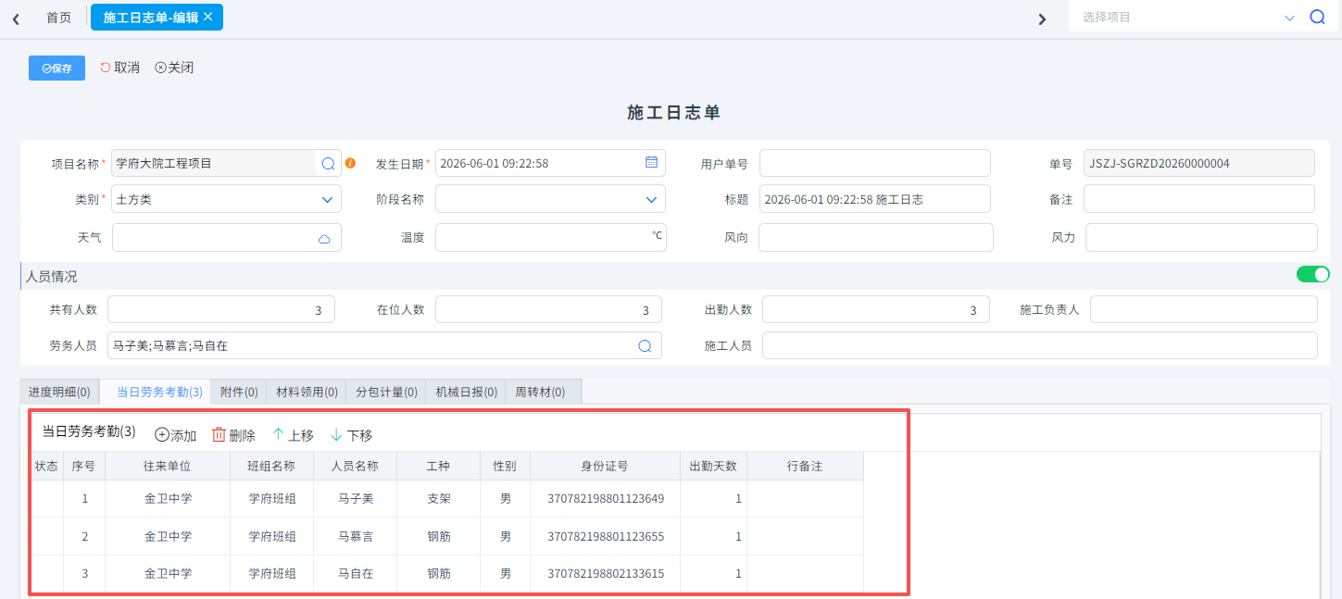
Task: Open the 机械日报(0) tab
Action: (466, 392)
